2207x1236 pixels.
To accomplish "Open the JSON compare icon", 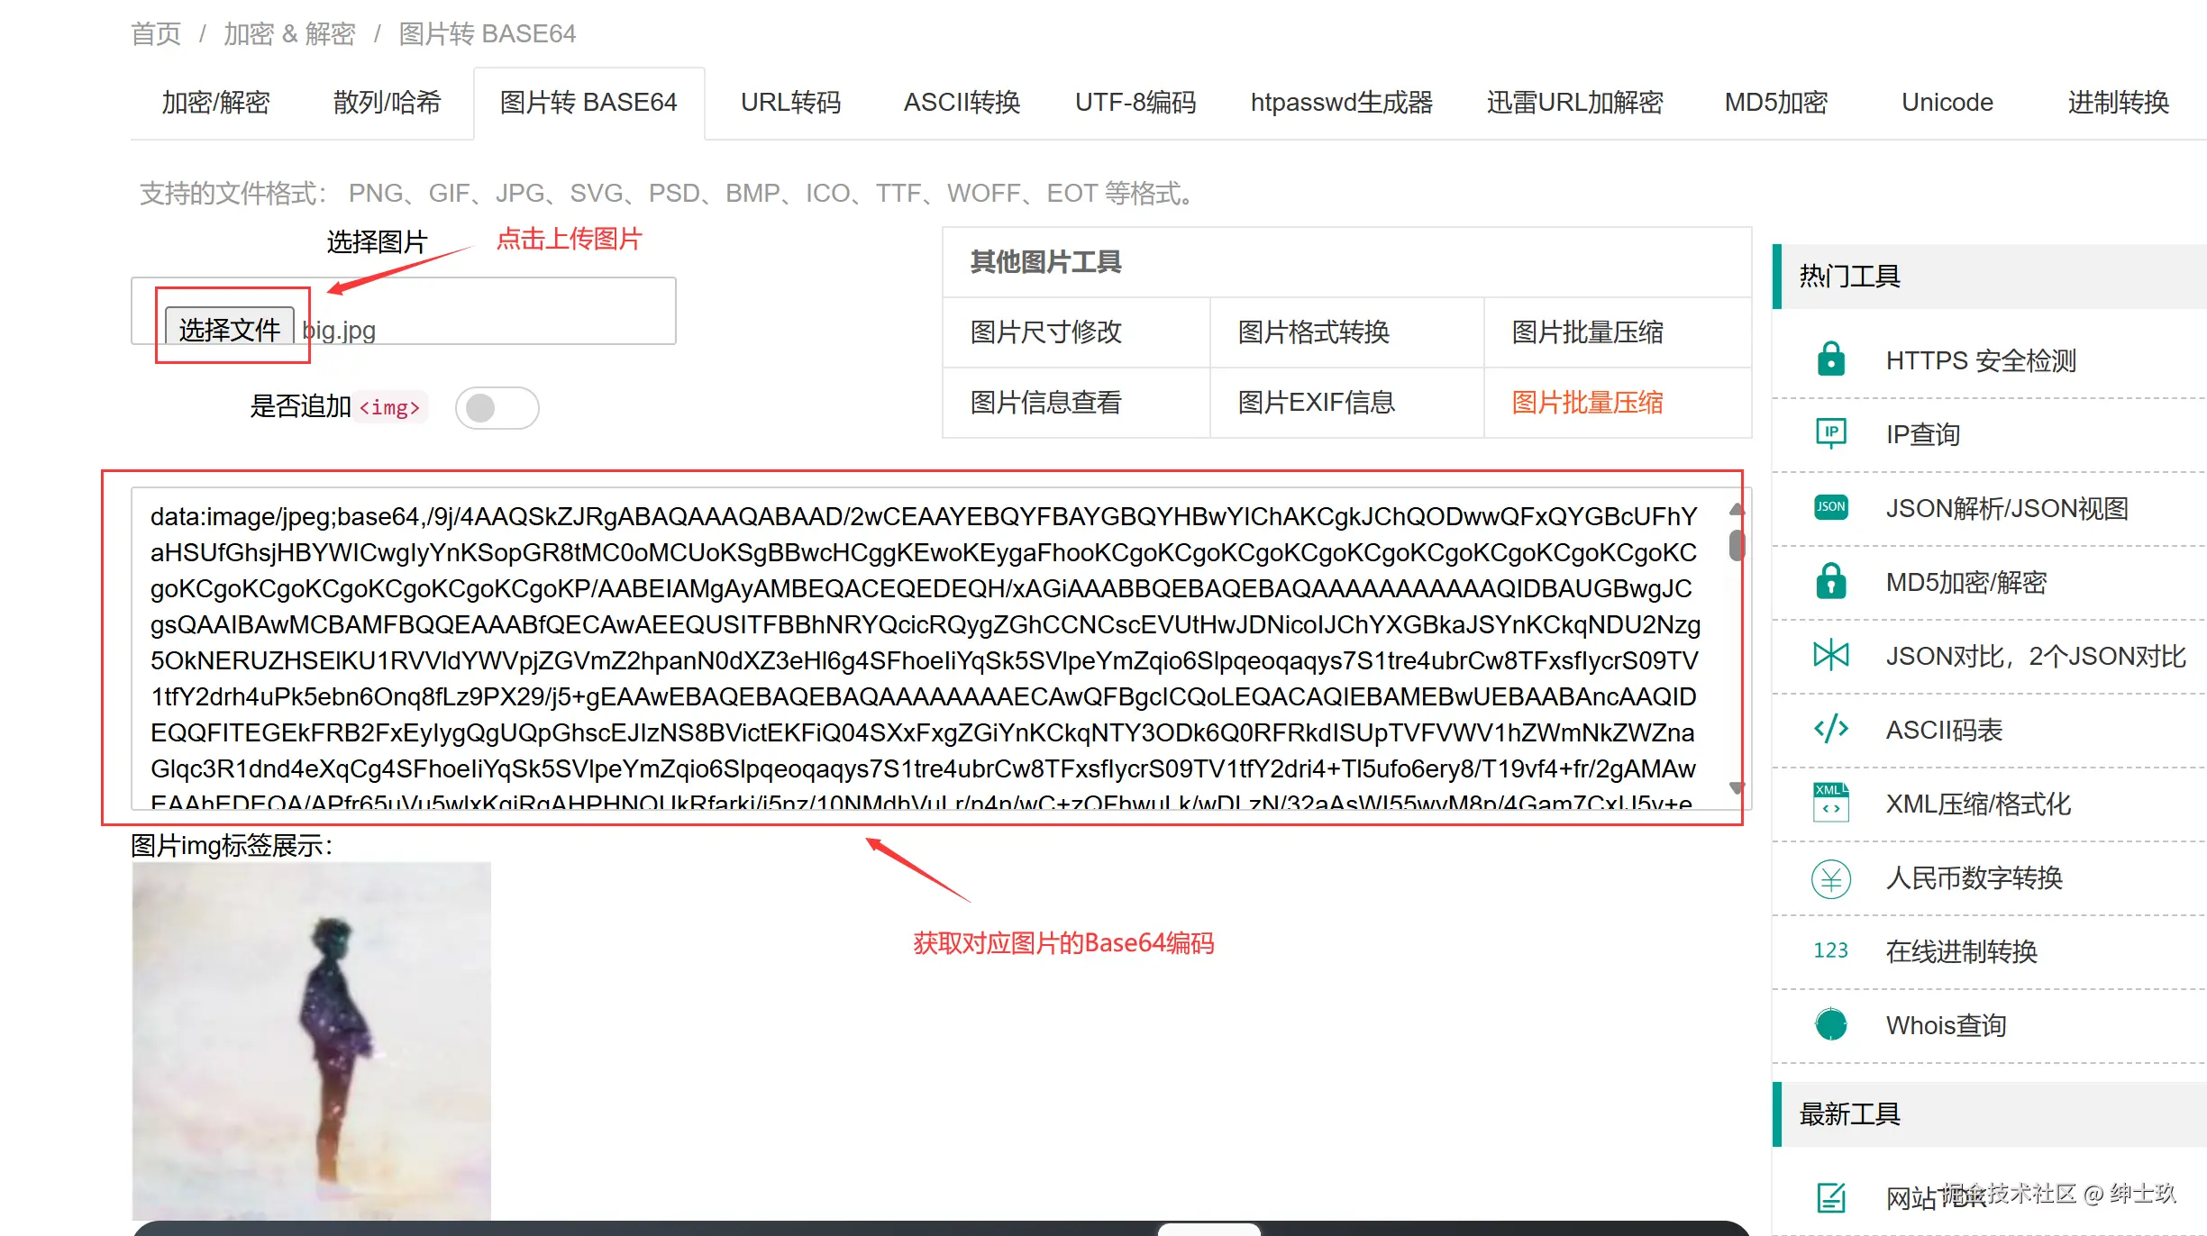I will pyautogui.click(x=1830, y=655).
